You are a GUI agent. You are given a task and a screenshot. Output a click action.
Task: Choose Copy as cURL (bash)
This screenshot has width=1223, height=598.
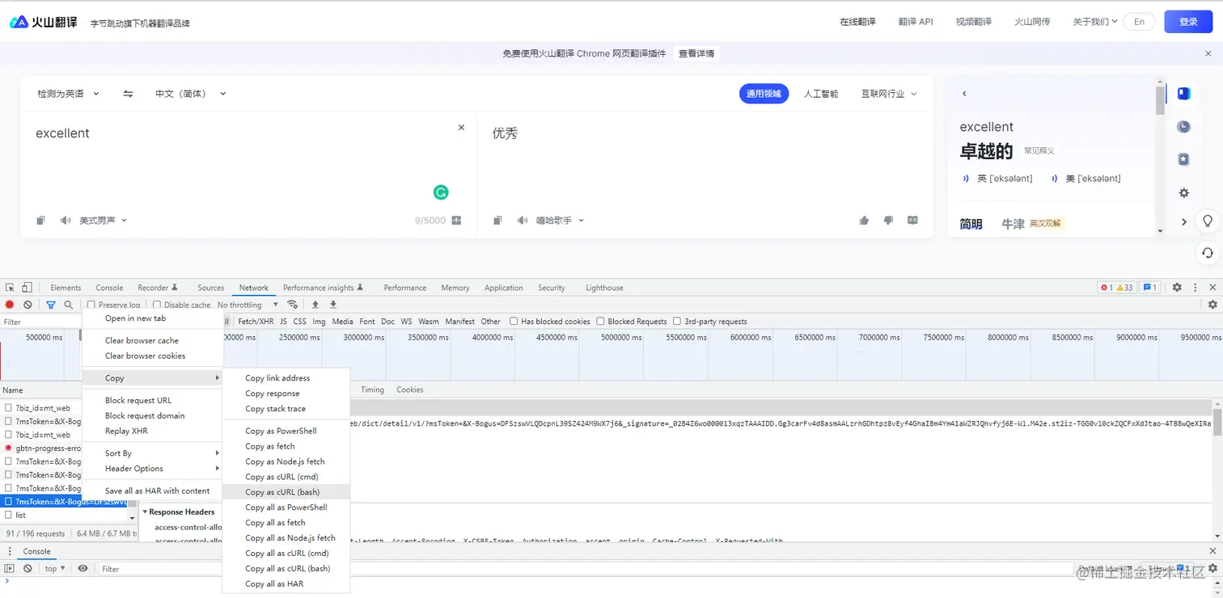(x=286, y=492)
